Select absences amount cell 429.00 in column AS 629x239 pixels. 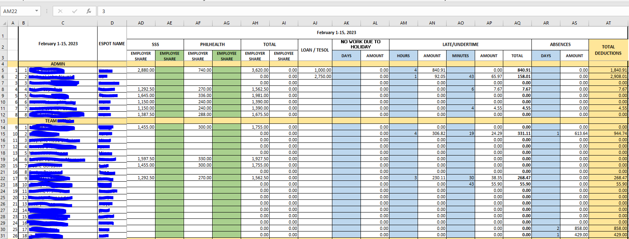(574, 235)
